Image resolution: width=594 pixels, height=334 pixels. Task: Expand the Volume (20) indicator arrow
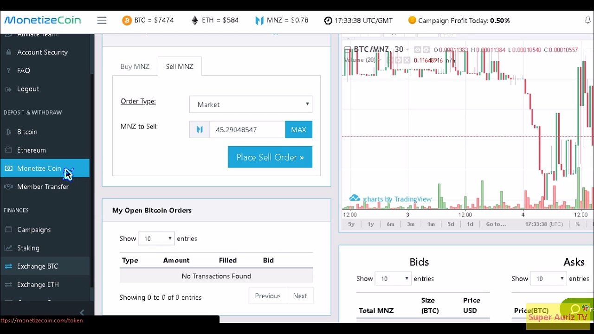(x=380, y=60)
